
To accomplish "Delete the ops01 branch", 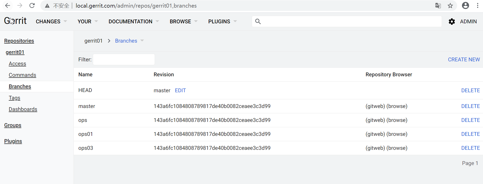I will (471, 134).
